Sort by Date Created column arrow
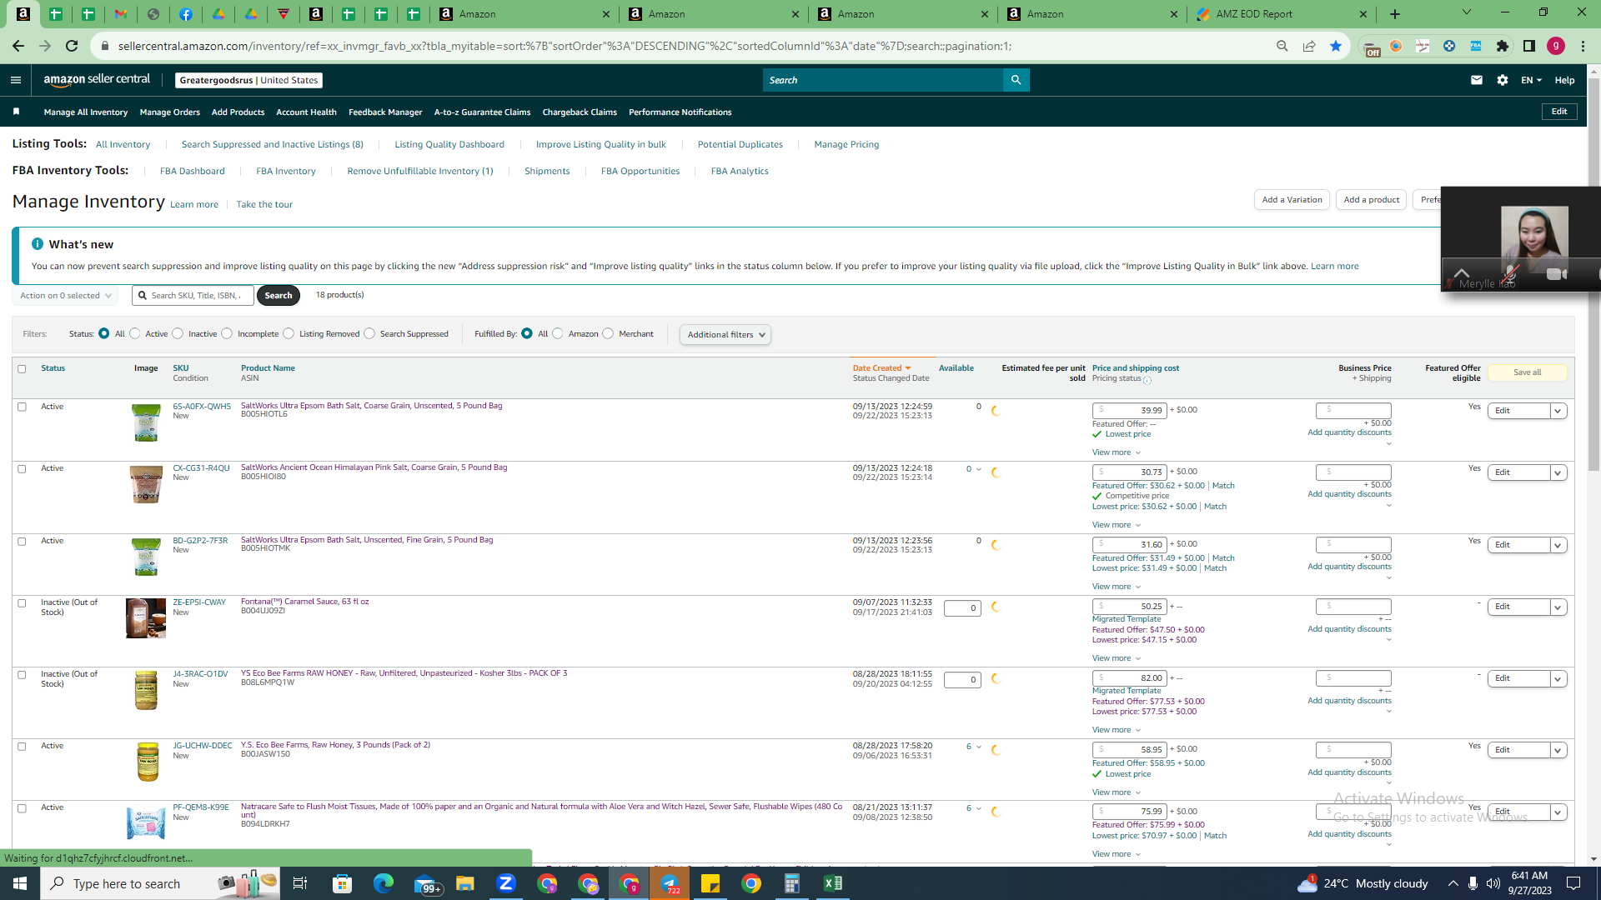Viewport: 1601px width, 900px height. pyautogui.click(x=908, y=367)
